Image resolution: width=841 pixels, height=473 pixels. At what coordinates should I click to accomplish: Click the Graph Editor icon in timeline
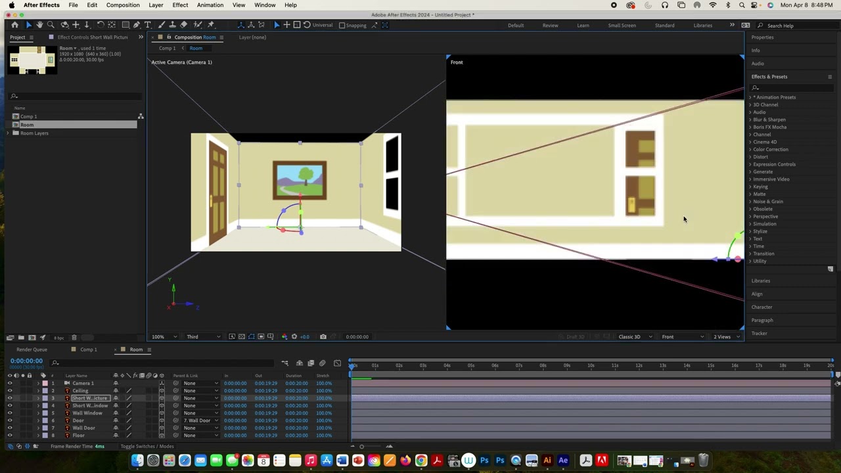[x=337, y=363]
